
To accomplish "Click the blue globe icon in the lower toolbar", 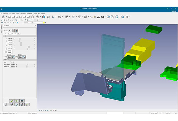I will 17,23.
